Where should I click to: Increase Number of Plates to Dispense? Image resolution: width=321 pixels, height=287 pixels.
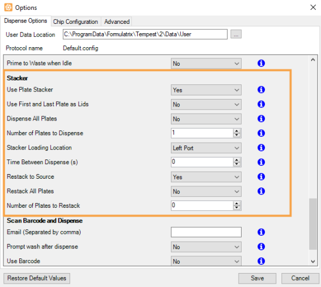coord(237,131)
